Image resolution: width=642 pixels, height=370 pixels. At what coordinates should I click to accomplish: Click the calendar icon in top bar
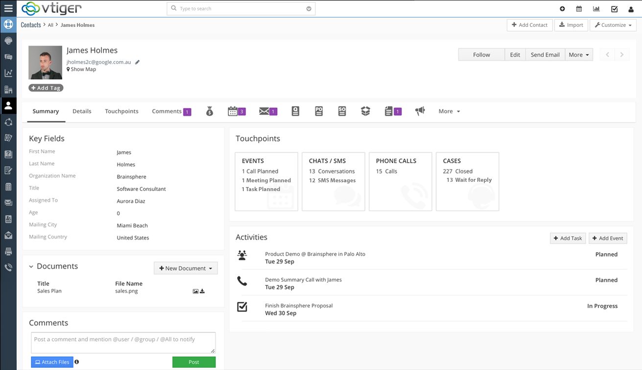579,9
